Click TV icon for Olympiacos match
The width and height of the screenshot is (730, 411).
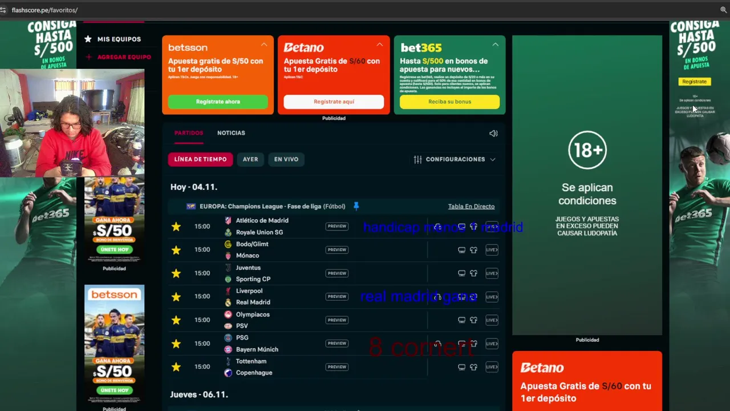point(461,320)
